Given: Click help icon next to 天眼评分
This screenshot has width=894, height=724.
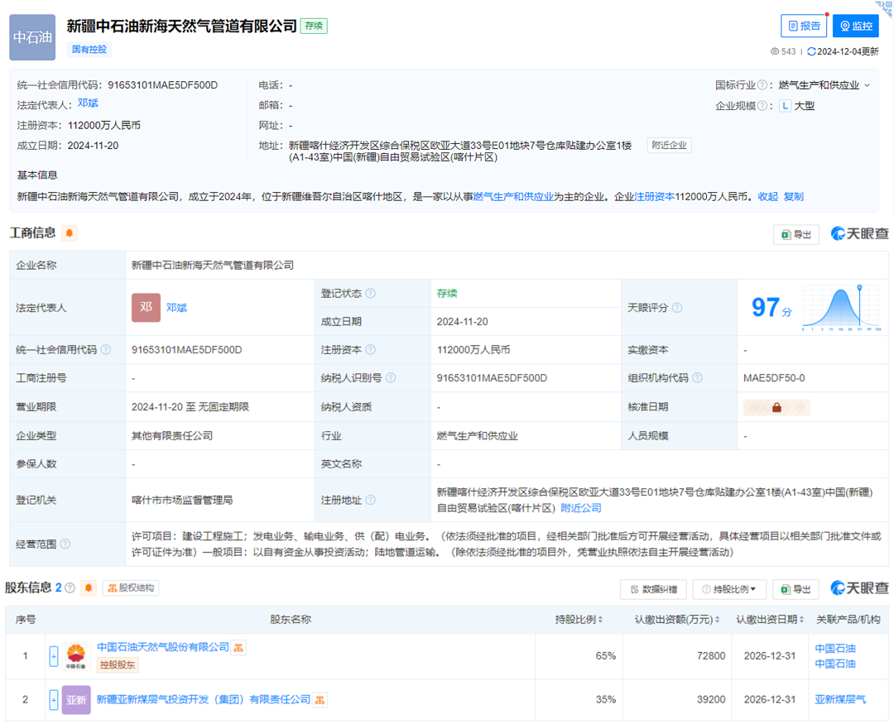Looking at the screenshot, I should click(x=677, y=307).
